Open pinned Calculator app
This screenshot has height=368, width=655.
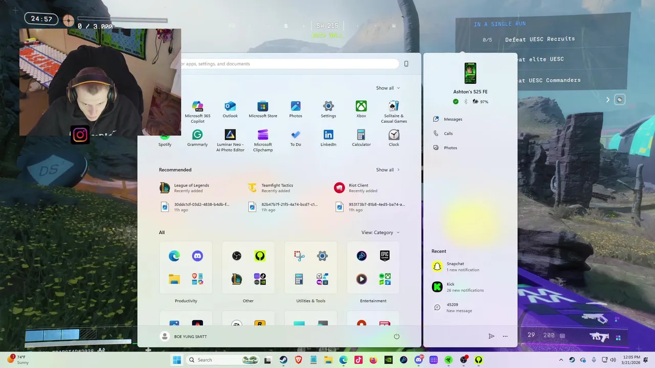[361, 138]
